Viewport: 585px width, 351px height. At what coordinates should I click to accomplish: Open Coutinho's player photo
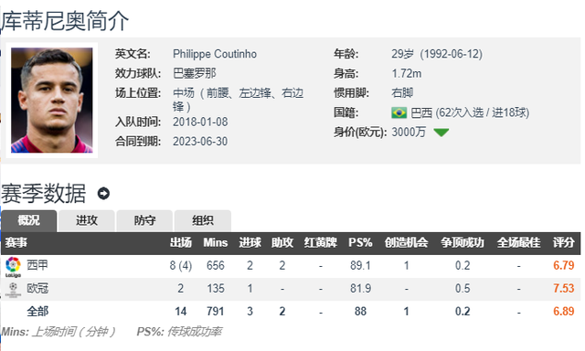[52, 100]
